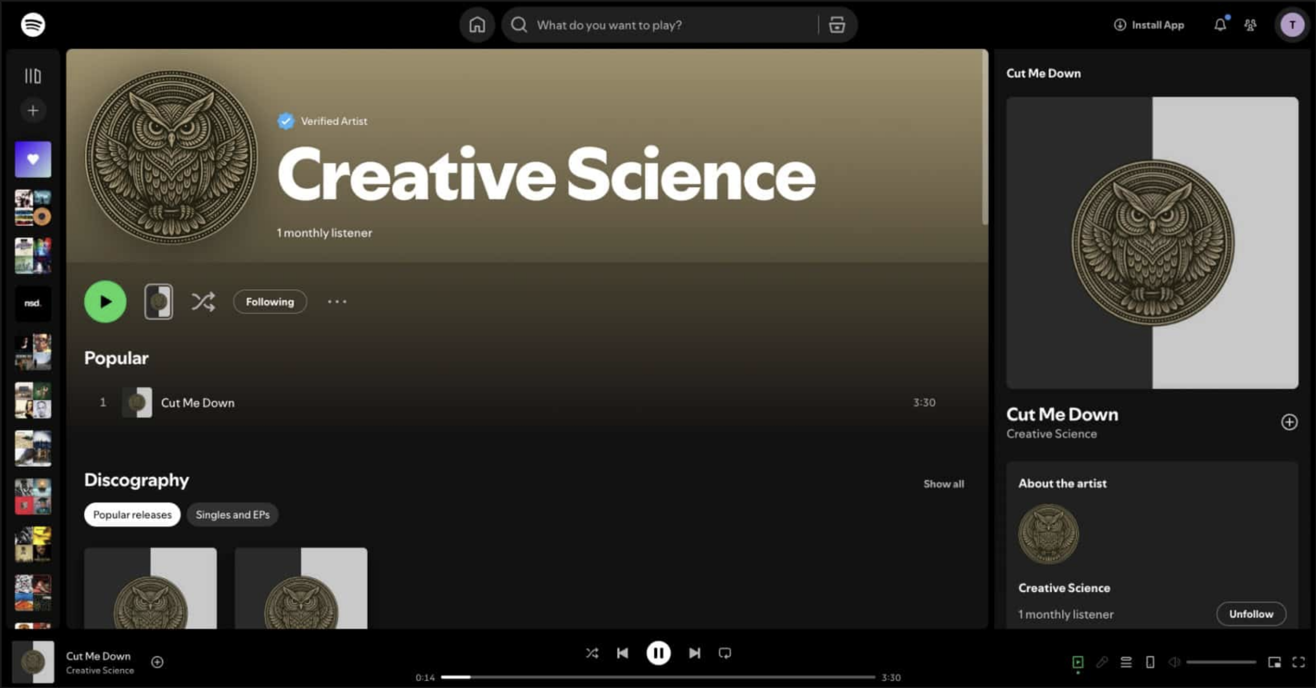Click the 3:30 track duration
The width and height of the screenshot is (1316, 688).
[x=924, y=402]
